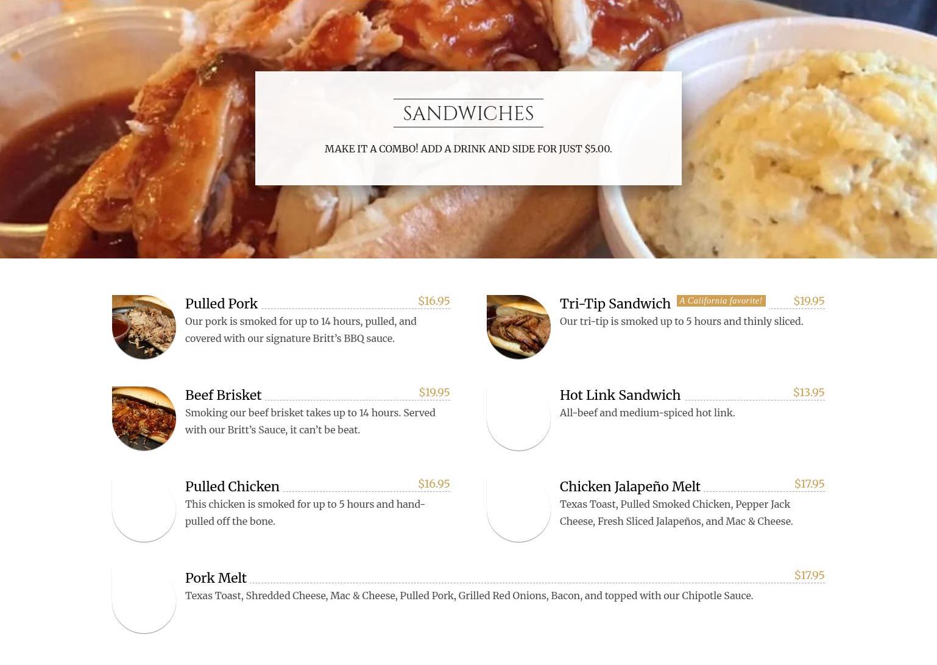Viewport: 937px width, 665px height.
Task: Choose the Chicken Jalapeño Melt title
Action: point(630,486)
